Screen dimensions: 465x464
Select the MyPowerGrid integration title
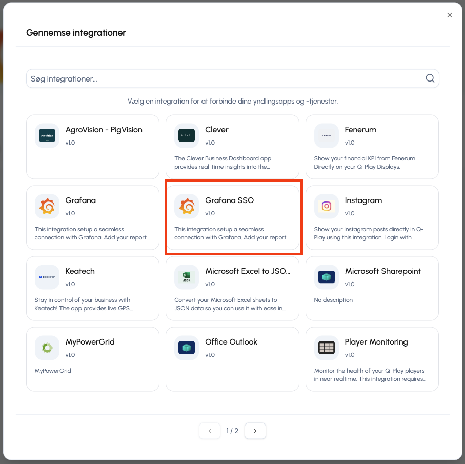[x=90, y=342]
